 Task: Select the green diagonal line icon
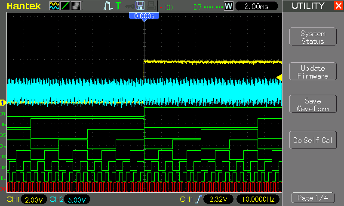65,6
